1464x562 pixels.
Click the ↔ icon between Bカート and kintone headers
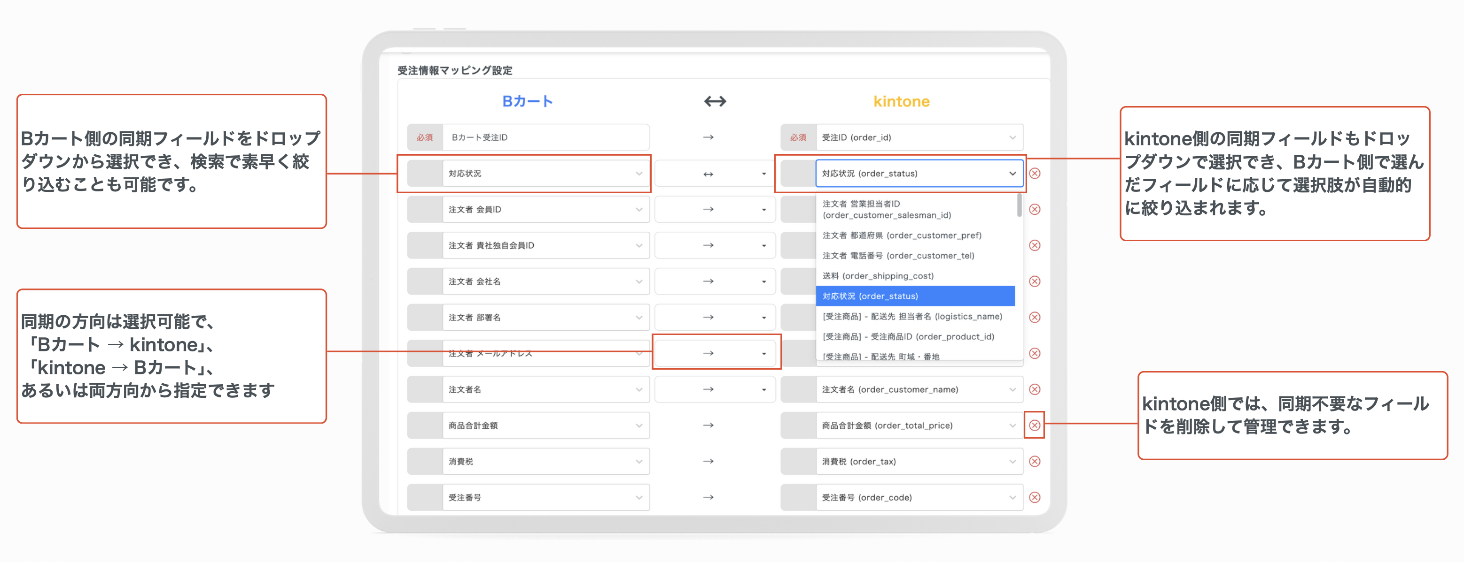click(715, 101)
